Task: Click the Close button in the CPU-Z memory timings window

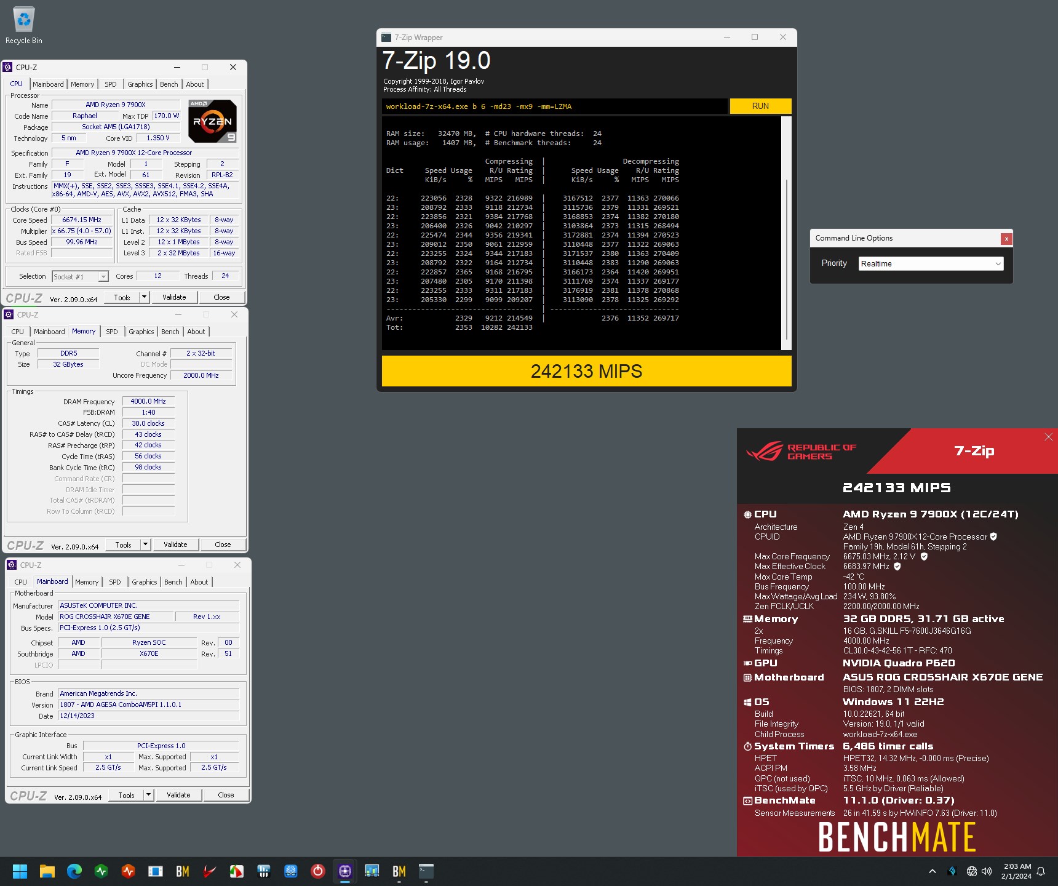Action: click(x=223, y=545)
